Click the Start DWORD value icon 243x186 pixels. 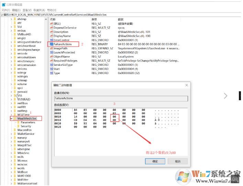point(52,69)
